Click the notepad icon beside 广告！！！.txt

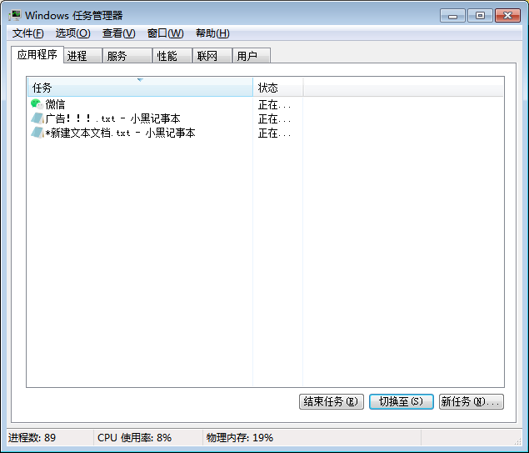click(37, 118)
